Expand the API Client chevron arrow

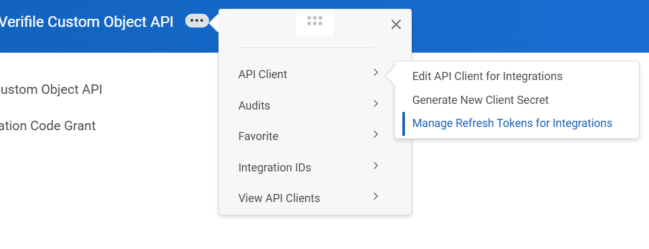pos(376,73)
